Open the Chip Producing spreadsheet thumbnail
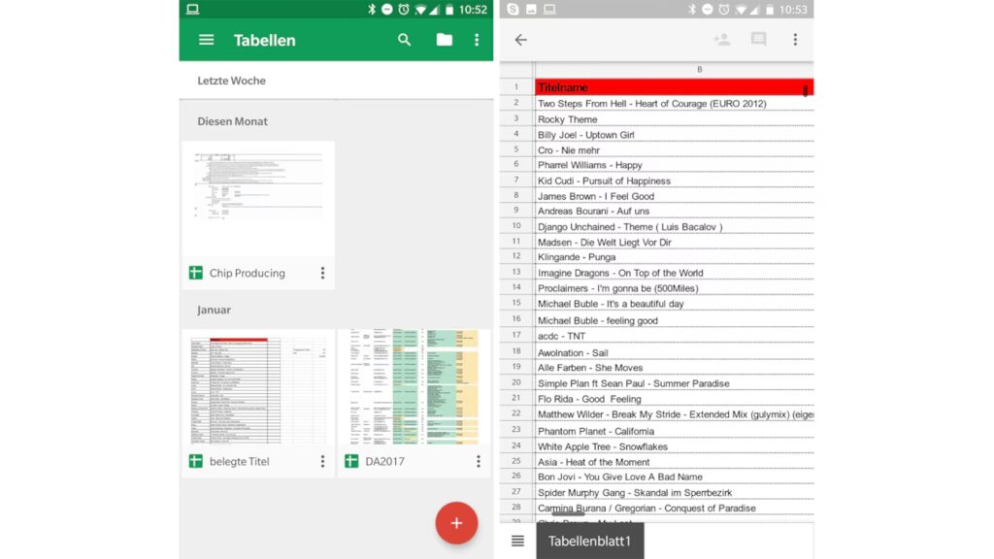The height and width of the screenshot is (559, 994). pyautogui.click(x=258, y=200)
